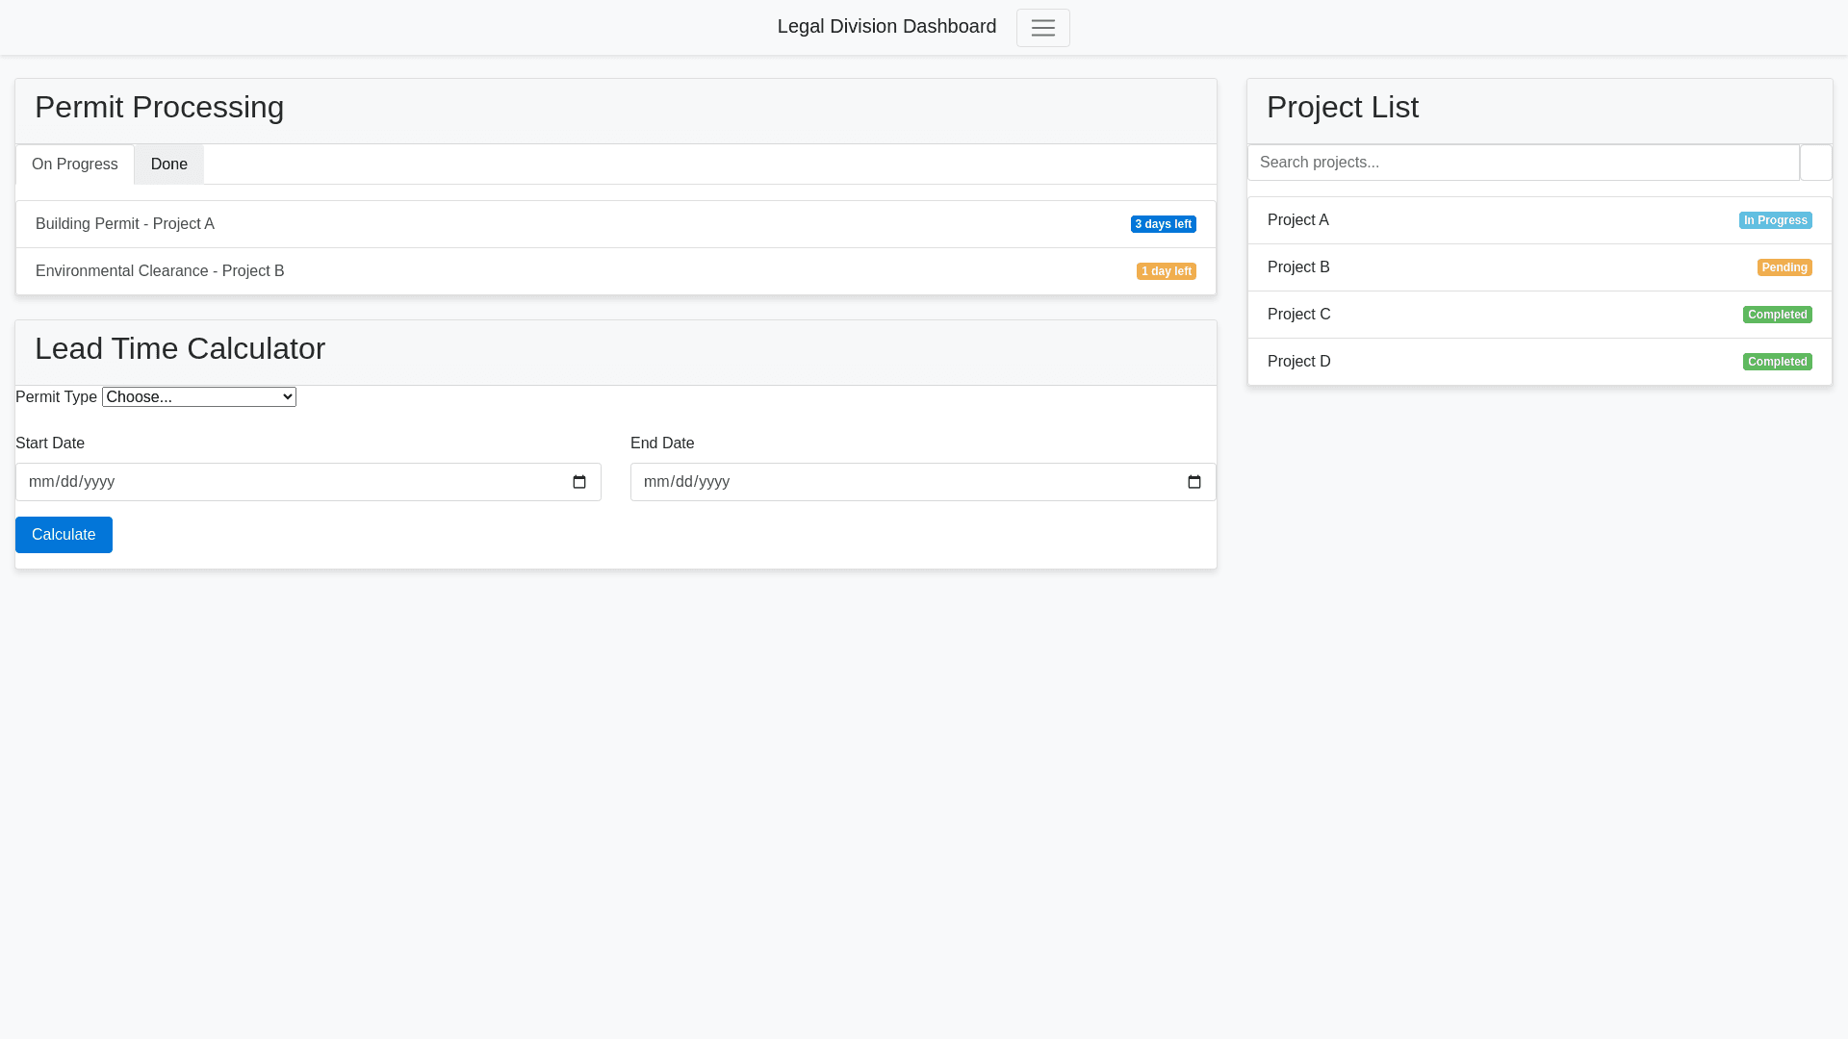This screenshot has height=1039, width=1848.
Task: Open the Start Date calendar picker icon
Action: pos(579,482)
